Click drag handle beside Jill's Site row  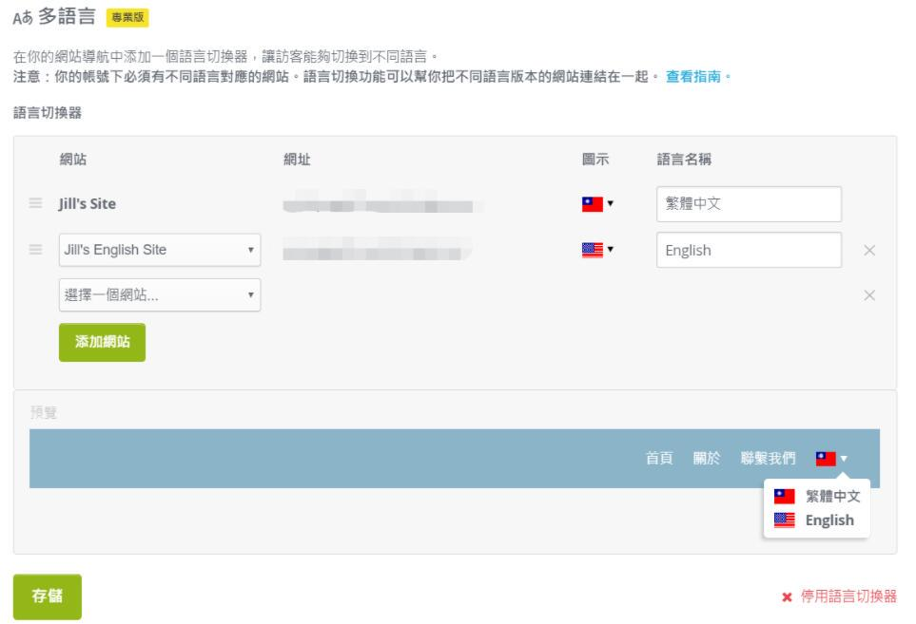(36, 203)
